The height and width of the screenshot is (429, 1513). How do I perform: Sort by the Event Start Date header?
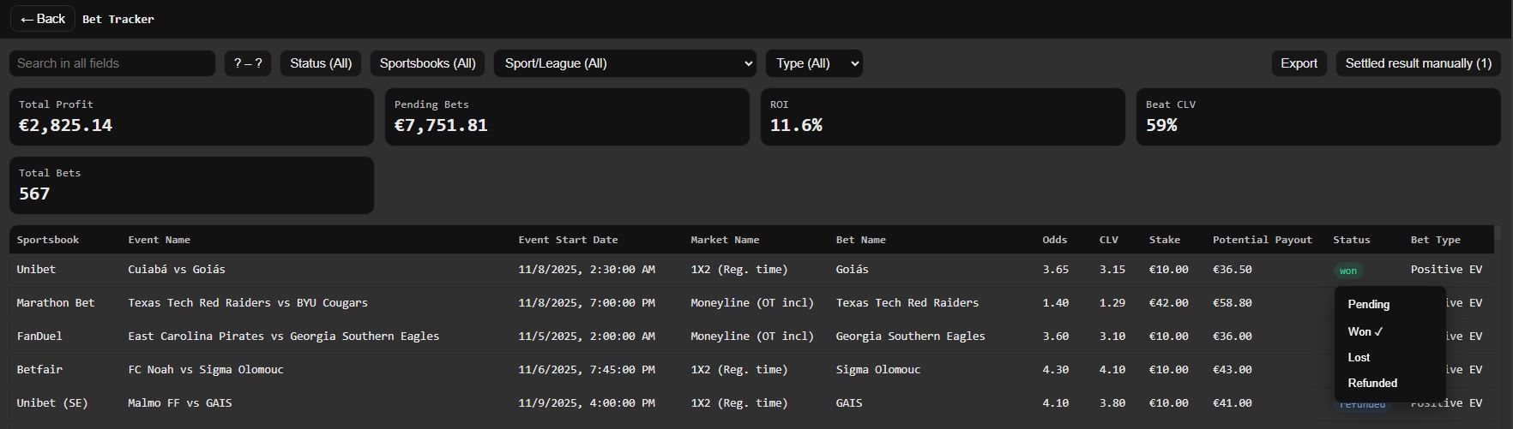(x=568, y=240)
